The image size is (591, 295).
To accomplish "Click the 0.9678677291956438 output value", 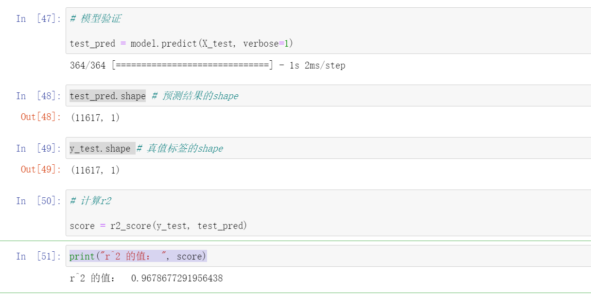I will coord(177,278).
